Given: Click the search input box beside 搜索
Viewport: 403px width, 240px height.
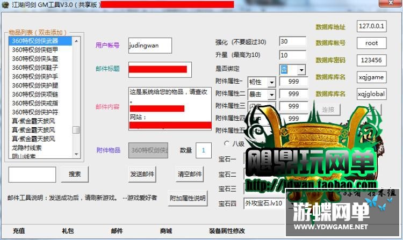Looking at the screenshot, I should tap(32, 174).
